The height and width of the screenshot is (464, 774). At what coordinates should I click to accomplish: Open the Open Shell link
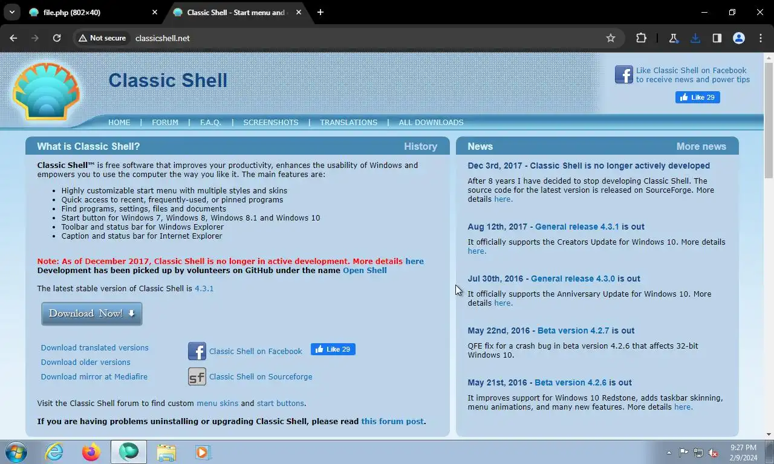click(365, 270)
